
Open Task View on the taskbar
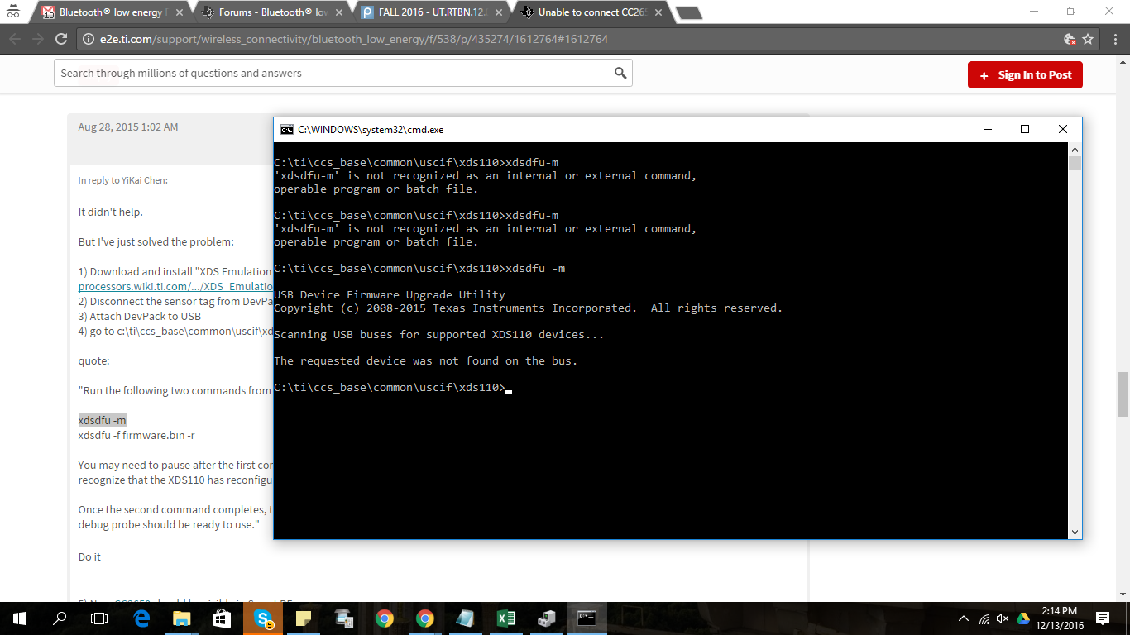click(x=99, y=618)
